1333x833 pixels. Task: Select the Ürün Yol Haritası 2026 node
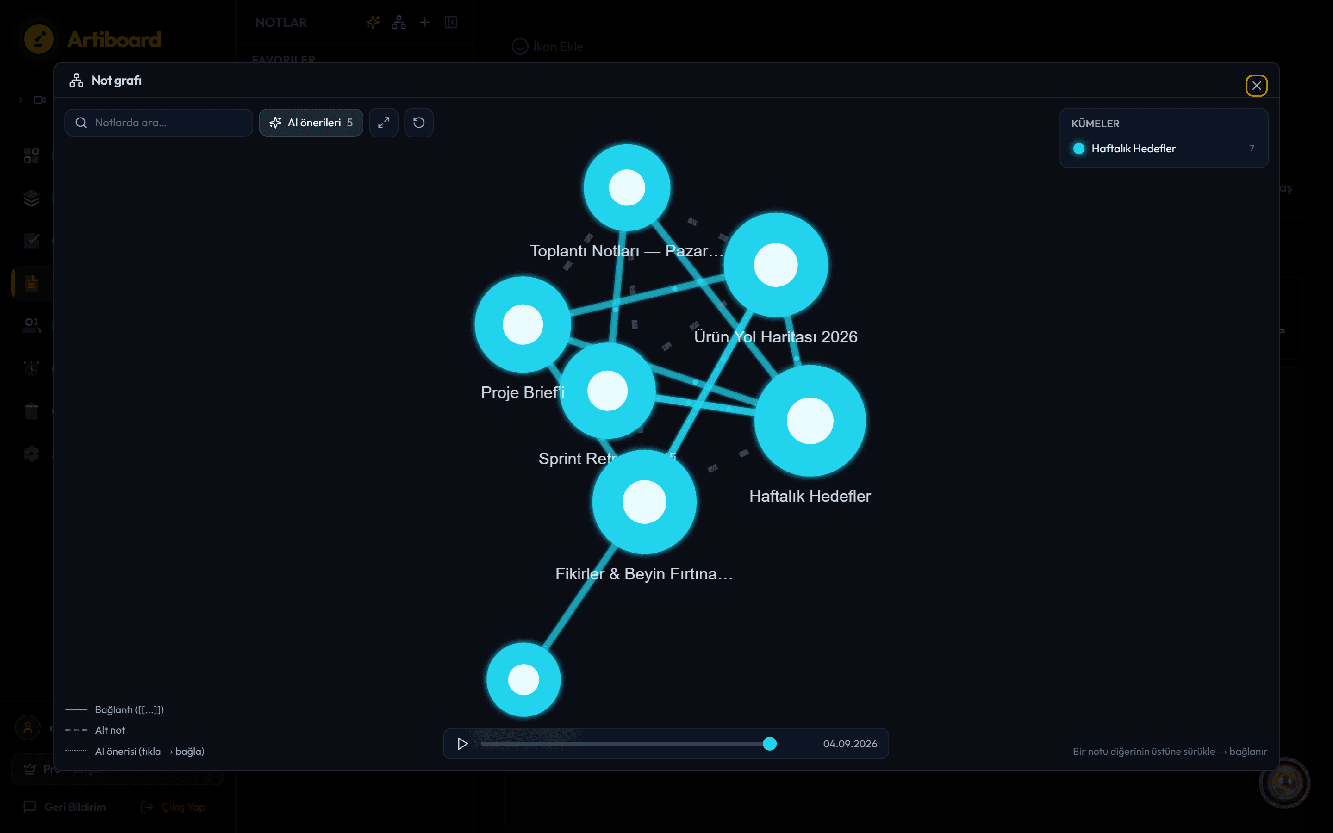(x=776, y=265)
